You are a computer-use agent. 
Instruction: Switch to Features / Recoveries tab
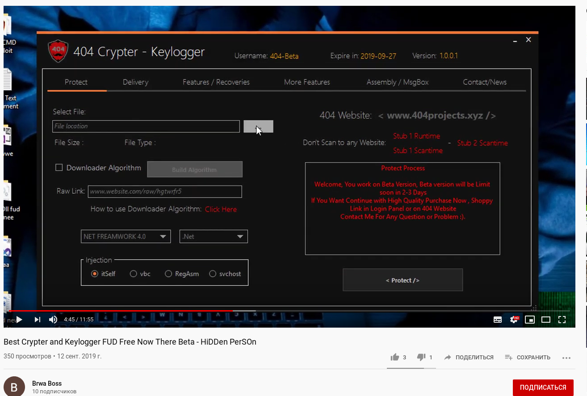pyautogui.click(x=216, y=82)
